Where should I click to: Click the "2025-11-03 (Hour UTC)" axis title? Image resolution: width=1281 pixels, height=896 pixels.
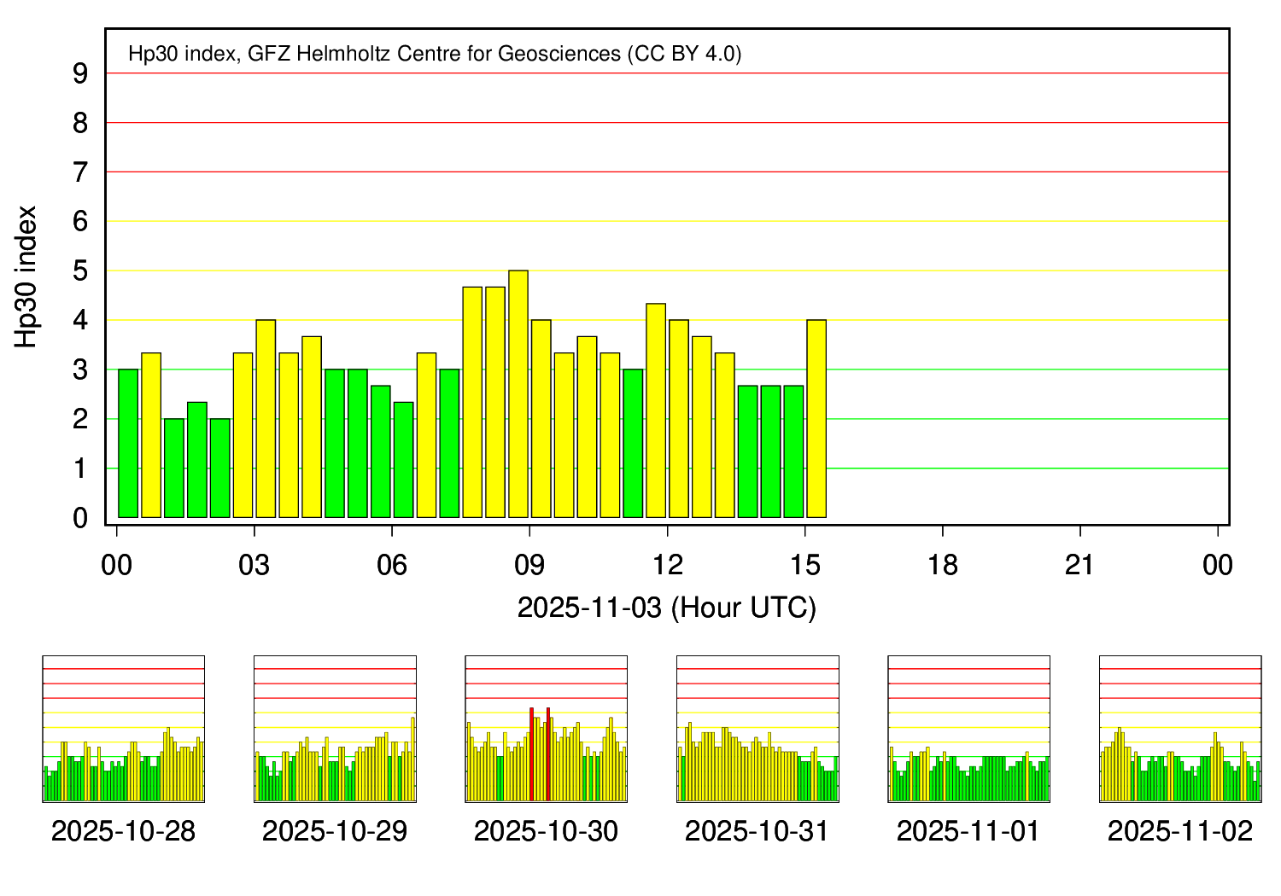click(667, 608)
